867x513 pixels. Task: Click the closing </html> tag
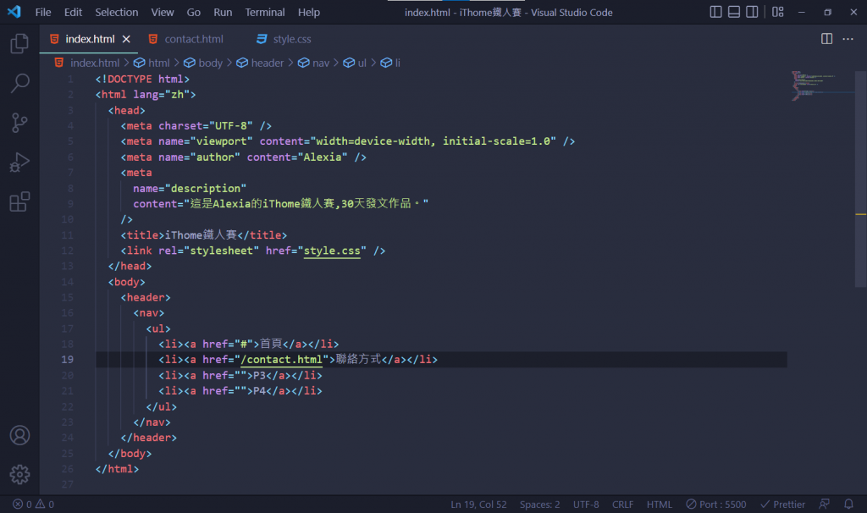[117, 469]
